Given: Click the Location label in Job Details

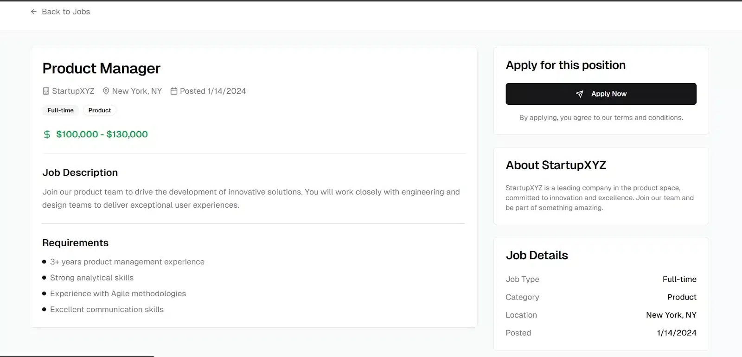Looking at the screenshot, I should [x=521, y=315].
